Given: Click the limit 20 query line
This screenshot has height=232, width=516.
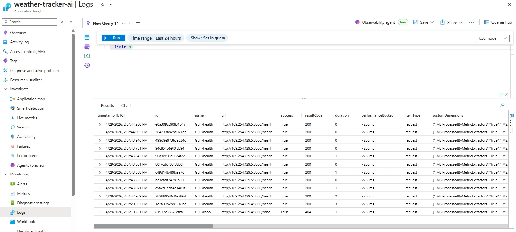Looking at the screenshot, I should [x=124, y=47].
